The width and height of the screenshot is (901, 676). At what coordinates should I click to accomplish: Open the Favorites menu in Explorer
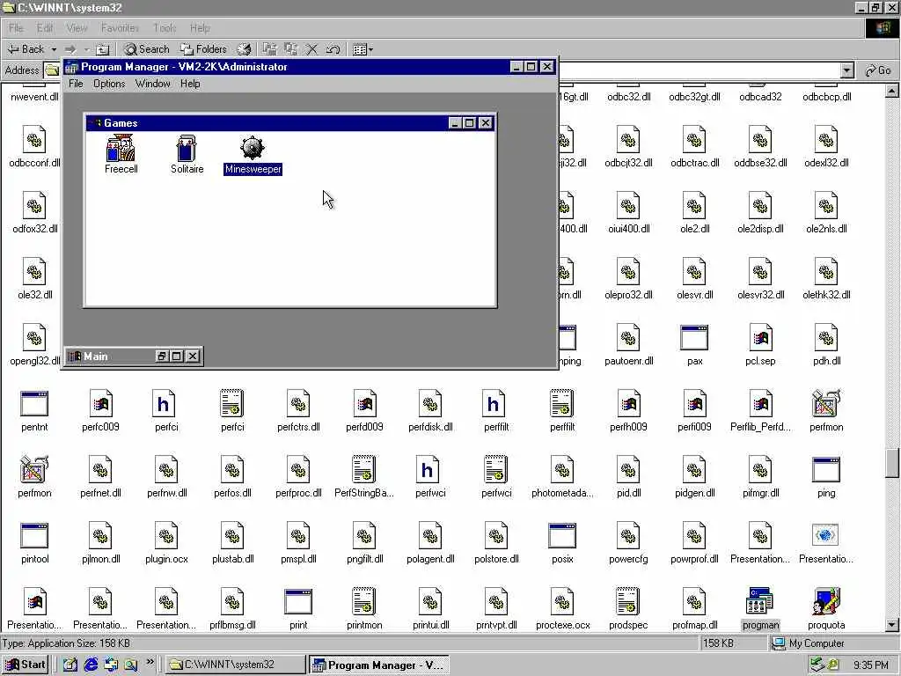(x=120, y=28)
